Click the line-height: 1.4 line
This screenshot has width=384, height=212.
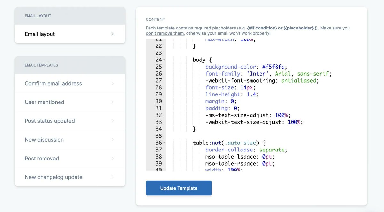232,94
